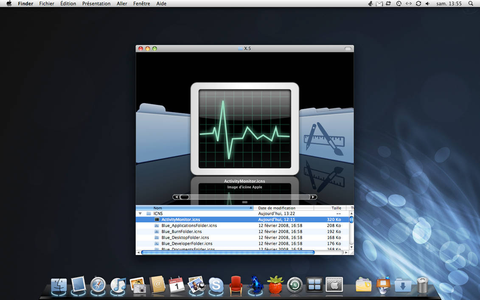
Task: Open the volume control in menu bar
Action: pos(428,4)
